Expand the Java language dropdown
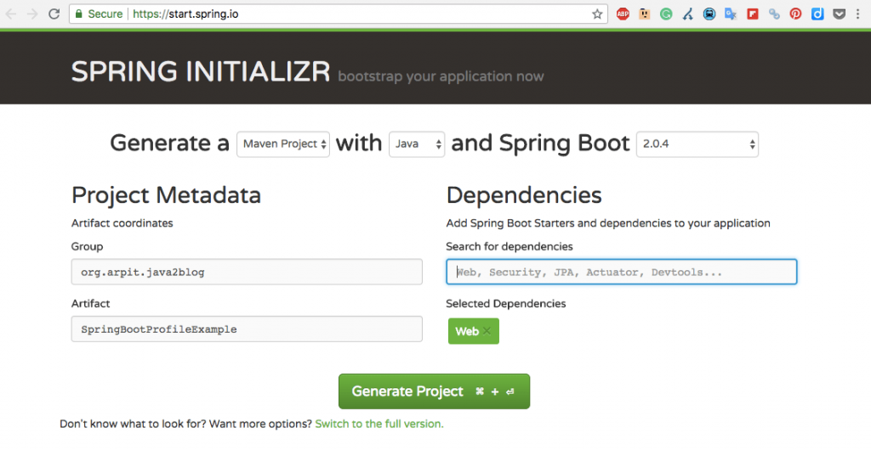Screen dimensions: 871x450 coord(417,144)
